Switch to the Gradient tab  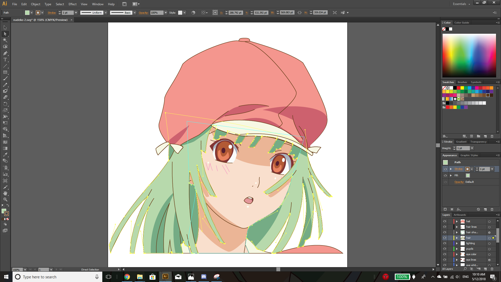pos(461,142)
